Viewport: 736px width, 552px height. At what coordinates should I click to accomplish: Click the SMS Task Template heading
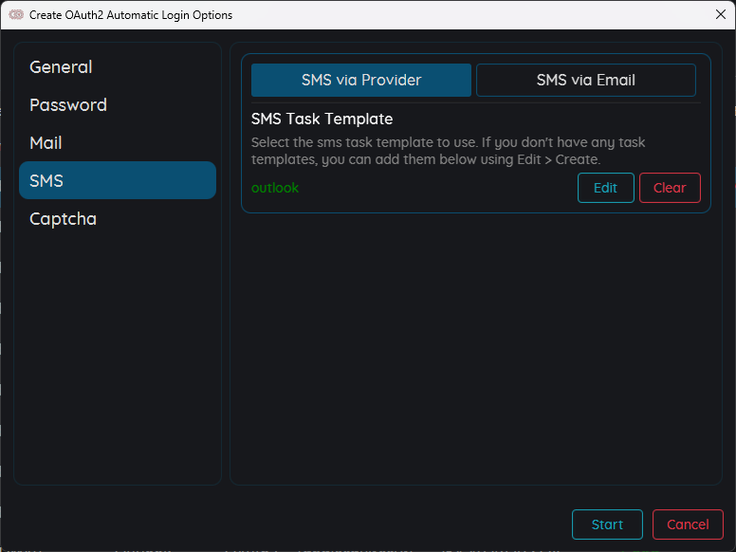[322, 120]
